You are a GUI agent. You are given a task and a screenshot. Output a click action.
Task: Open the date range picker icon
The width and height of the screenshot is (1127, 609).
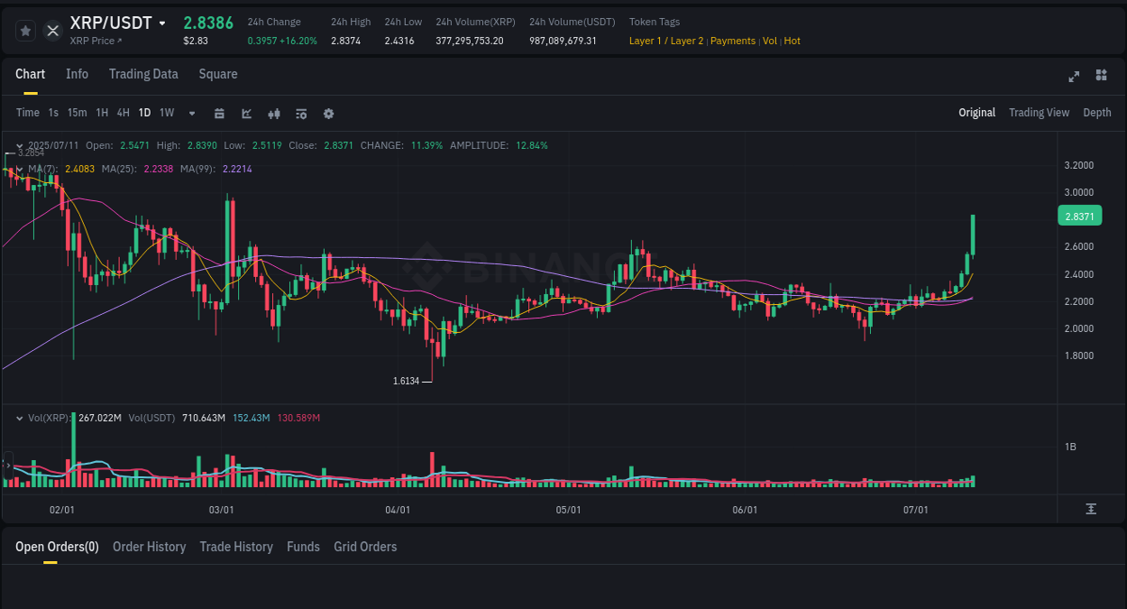[x=219, y=113]
